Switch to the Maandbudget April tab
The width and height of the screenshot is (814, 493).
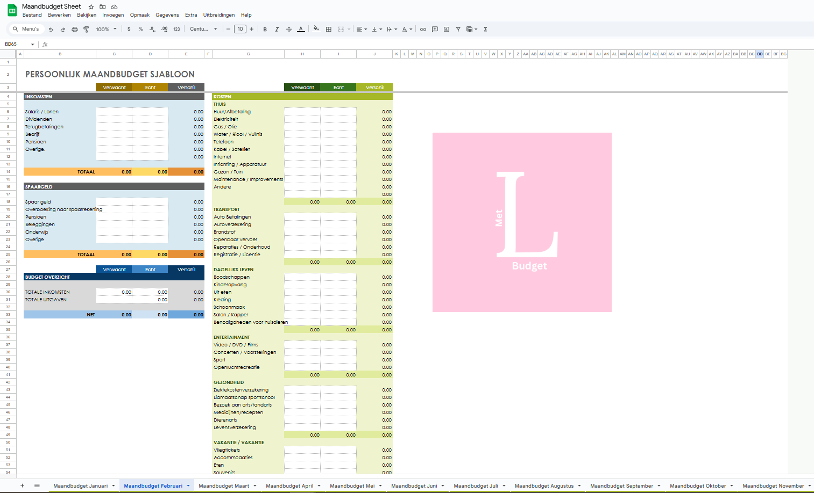[x=289, y=486]
